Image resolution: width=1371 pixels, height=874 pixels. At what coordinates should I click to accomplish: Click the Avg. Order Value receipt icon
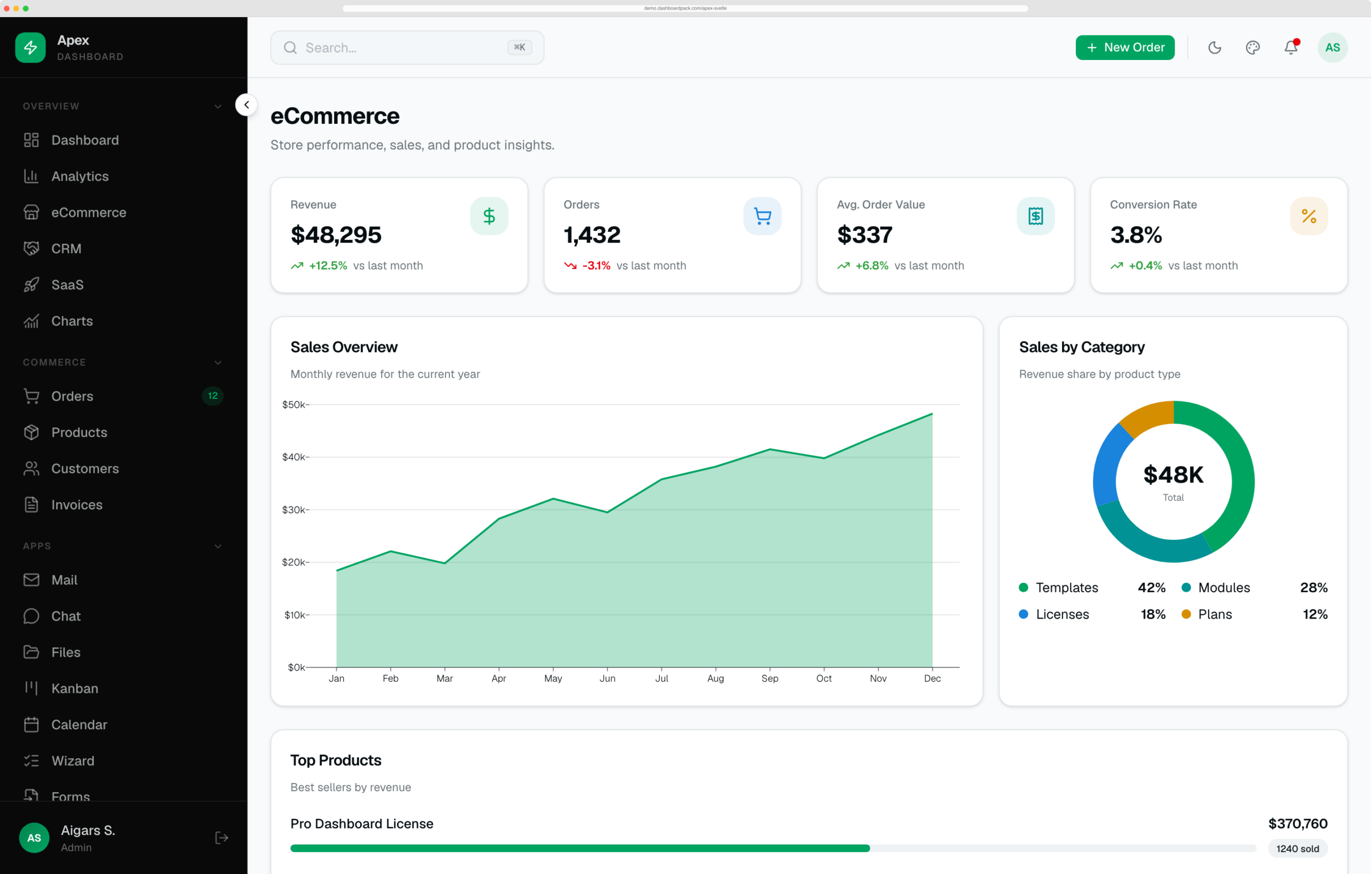(x=1036, y=216)
